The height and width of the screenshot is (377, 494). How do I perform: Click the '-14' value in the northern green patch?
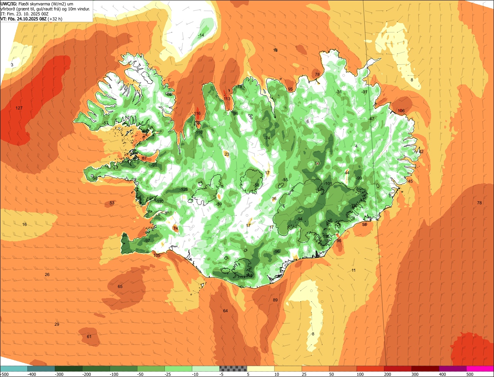coord(201,35)
